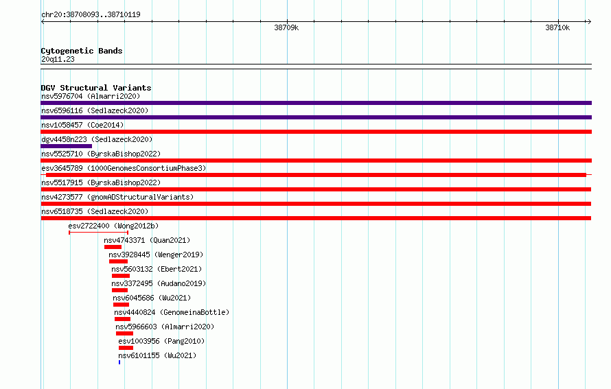
Task: Select the red bar of nsv5966603
Action: [x=125, y=333]
